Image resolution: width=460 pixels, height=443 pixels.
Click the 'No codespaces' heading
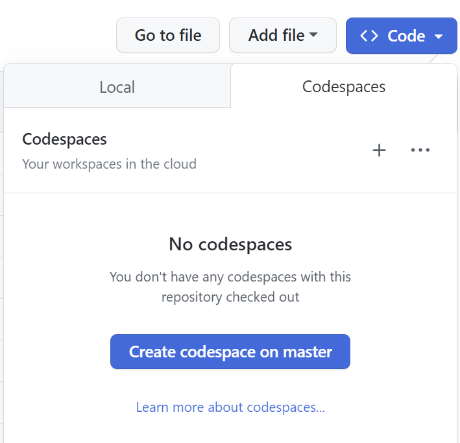pos(230,244)
